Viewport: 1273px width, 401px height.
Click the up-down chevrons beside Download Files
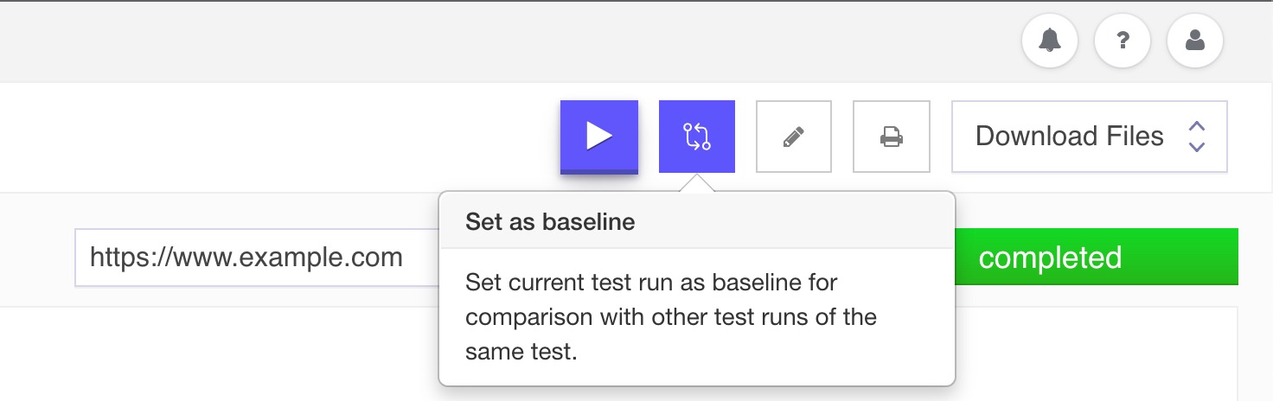1197,137
